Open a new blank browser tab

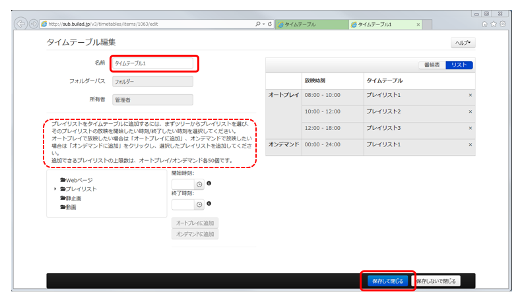(427, 24)
